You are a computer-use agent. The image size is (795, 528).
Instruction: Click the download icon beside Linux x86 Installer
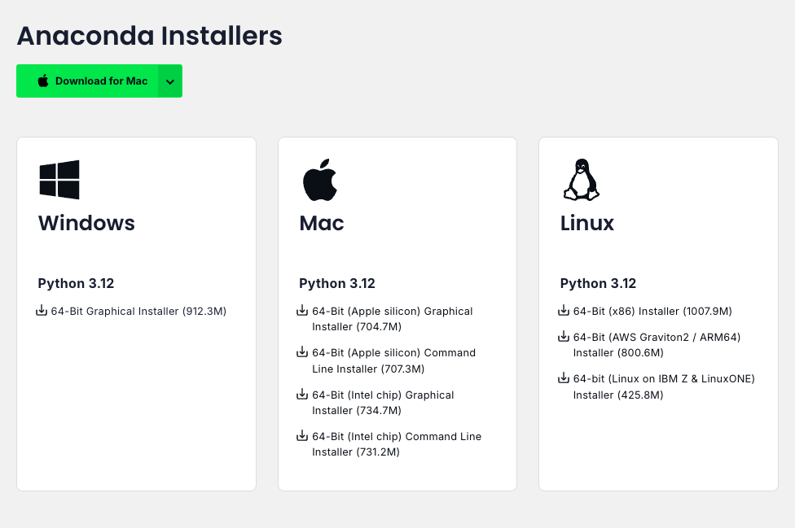tap(564, 311)
